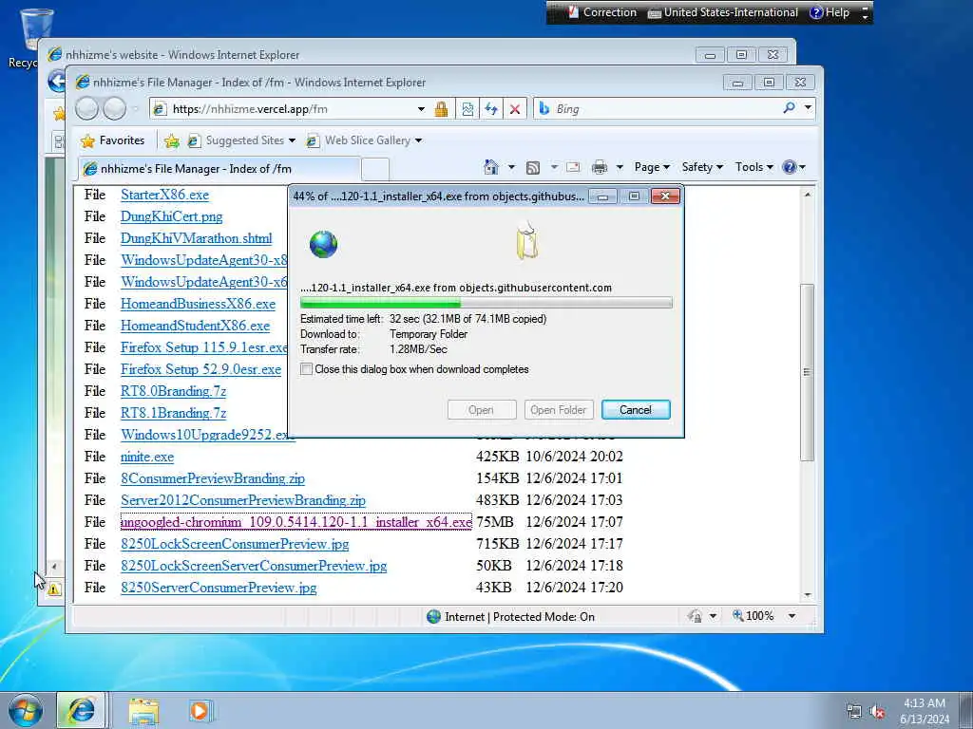Viewport: 973px width, 729px height.
Task: Click the Compatibility View icon in address bar
Action: coord(467,109)
